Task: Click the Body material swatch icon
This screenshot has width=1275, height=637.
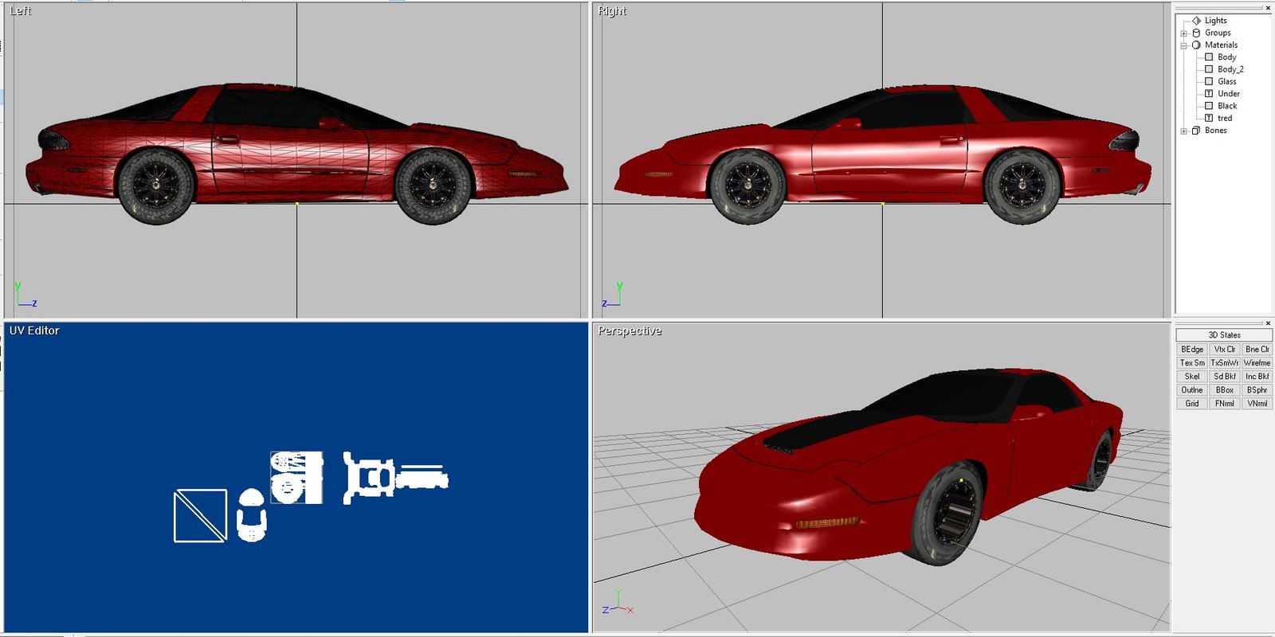Action: (1209, 57)
